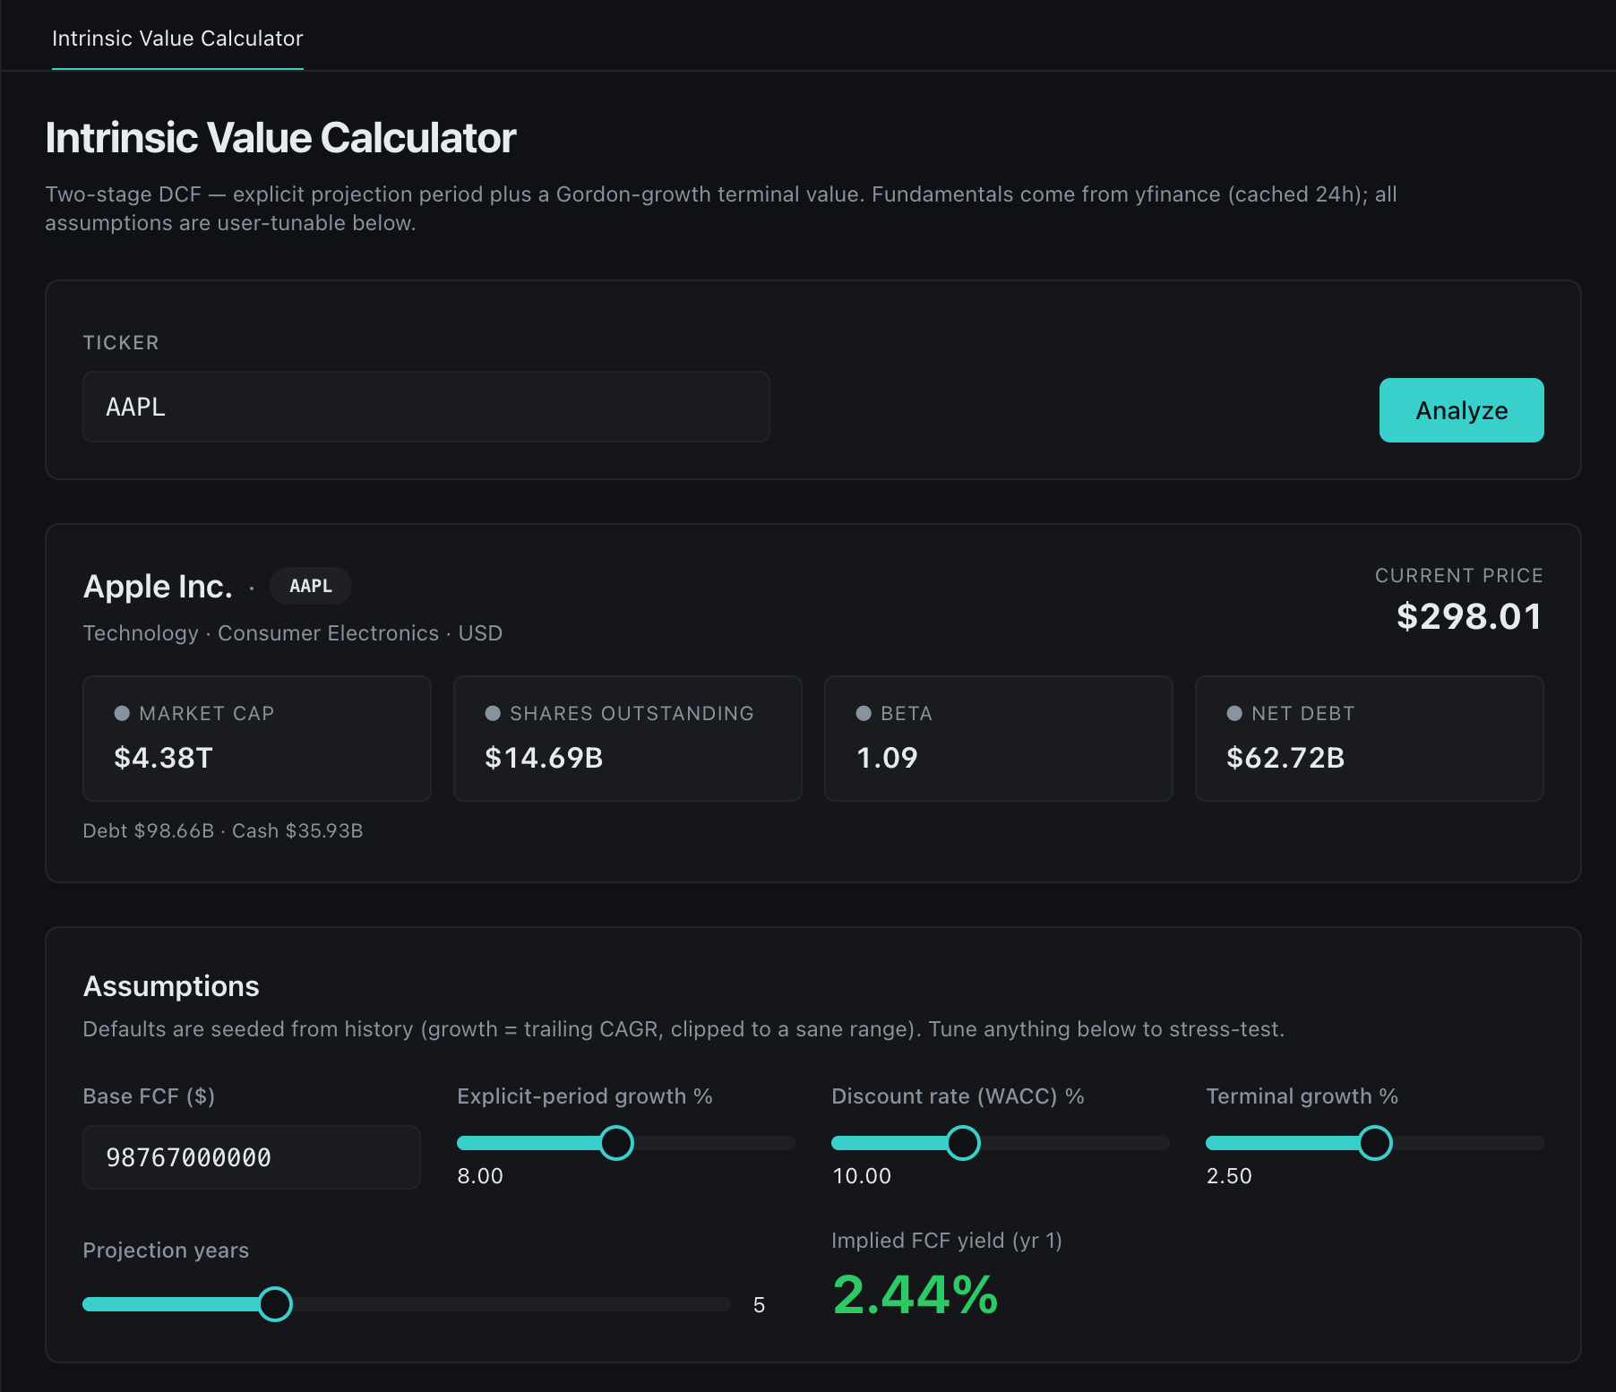Click the projection years value 5
Image resolution: width=1616 pixels, height=1392 pixels.
coord(759,1305)
